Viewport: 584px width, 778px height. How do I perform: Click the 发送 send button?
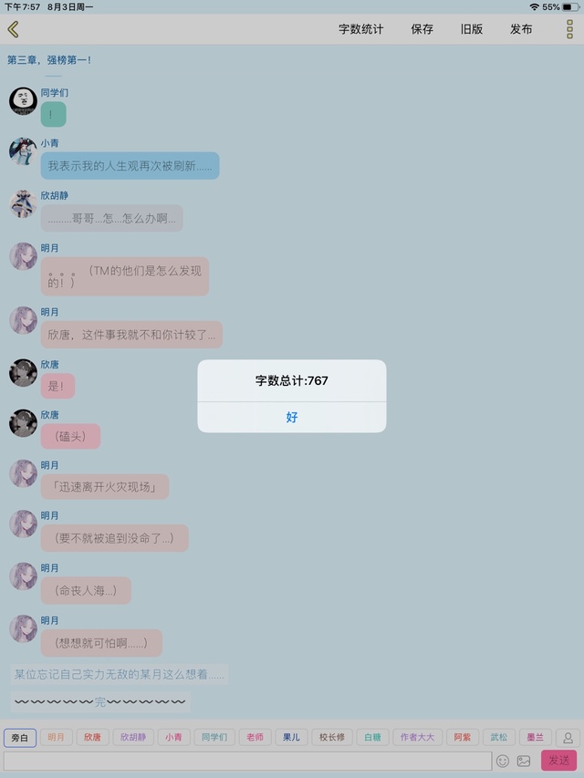[558, 760]
